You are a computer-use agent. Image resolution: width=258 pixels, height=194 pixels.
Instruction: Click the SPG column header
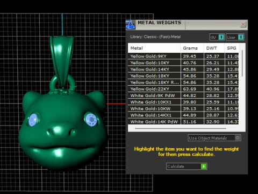click(232, 48)
